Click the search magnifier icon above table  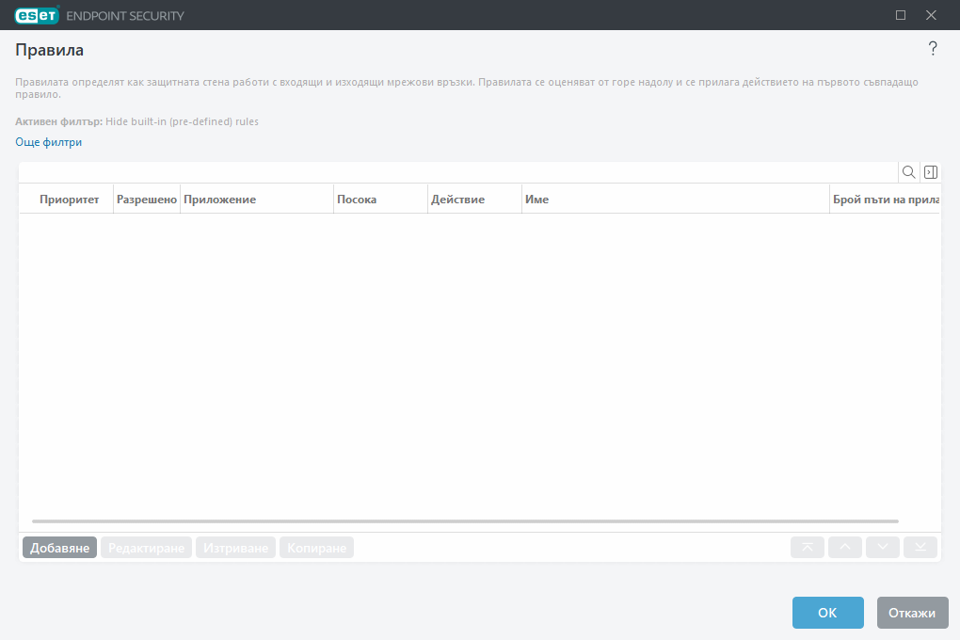tap(908, 172)
